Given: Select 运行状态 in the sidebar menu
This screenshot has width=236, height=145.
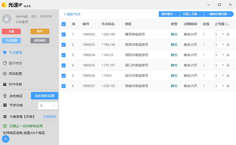Looking at the screenshot, I should [x=15, y=63].
